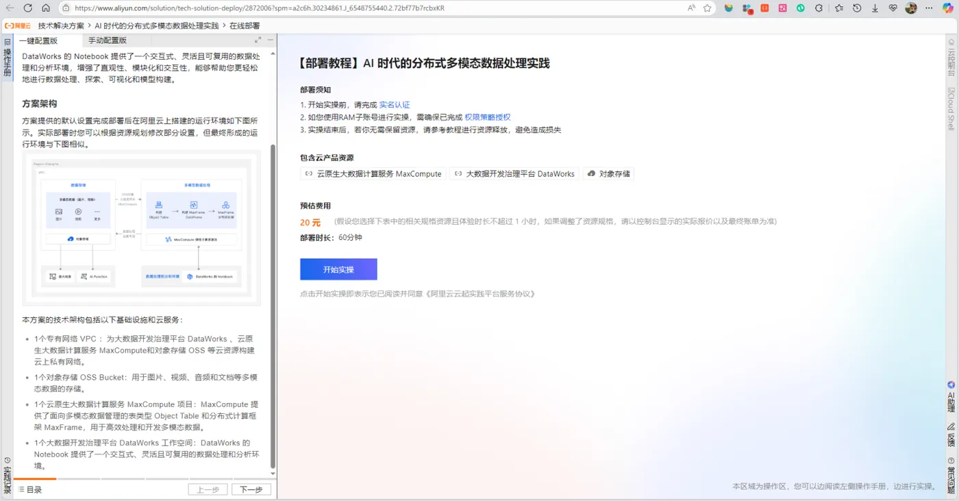Switch to the 手动配置版 tab
Screen dimensions: 959x501
coord(108,40)
